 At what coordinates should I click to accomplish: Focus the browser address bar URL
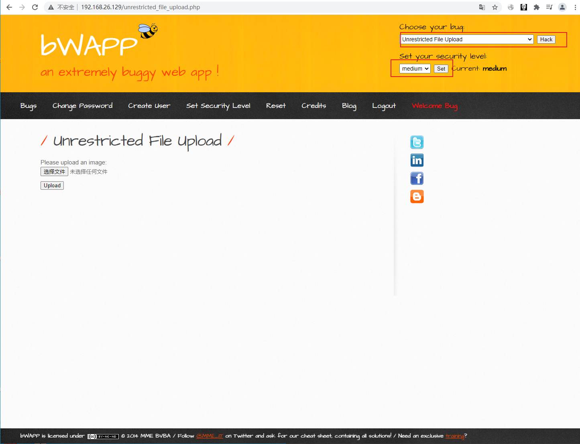point(140,7)
